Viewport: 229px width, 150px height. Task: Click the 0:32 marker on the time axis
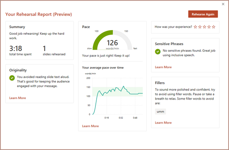121,118
